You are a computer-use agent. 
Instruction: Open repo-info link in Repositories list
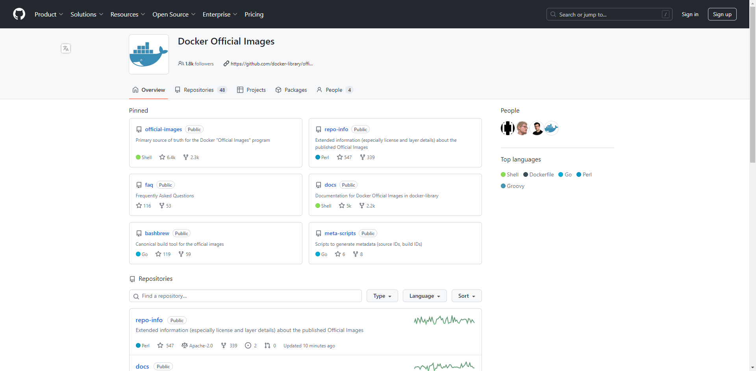tap(149, 320)
